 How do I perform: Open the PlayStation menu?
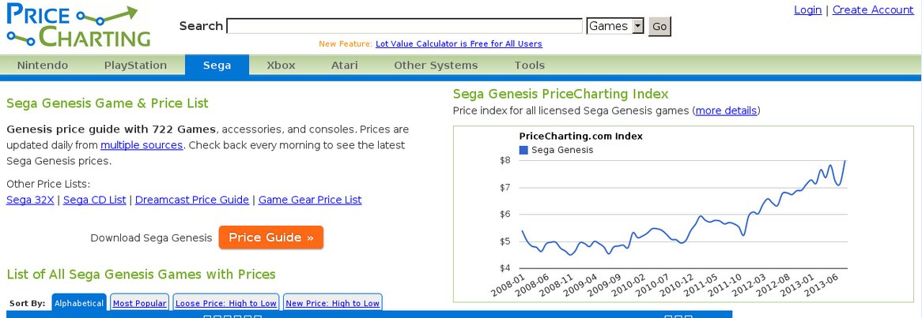(x=135, y=65)
